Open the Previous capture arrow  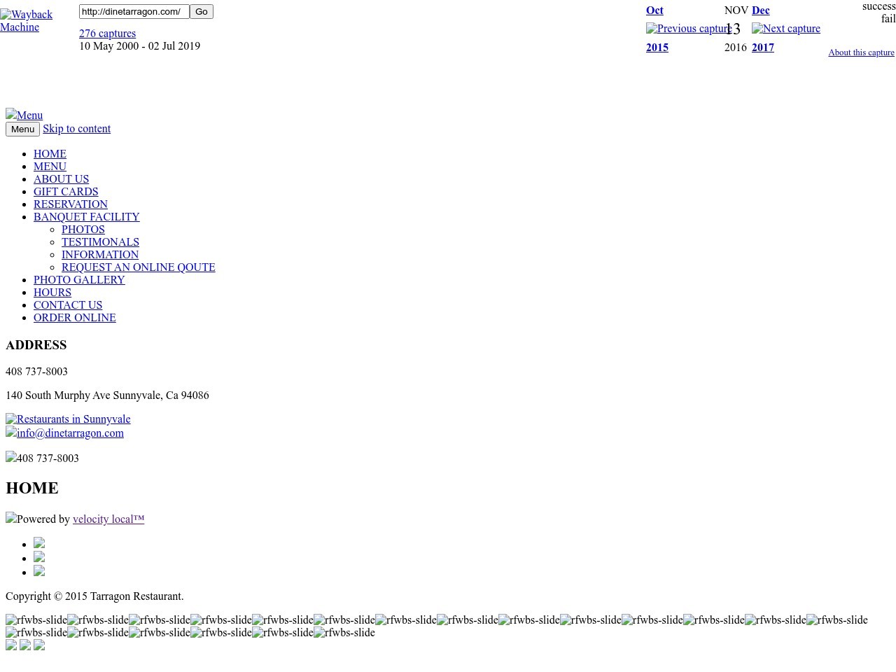[x=688, y=29]
